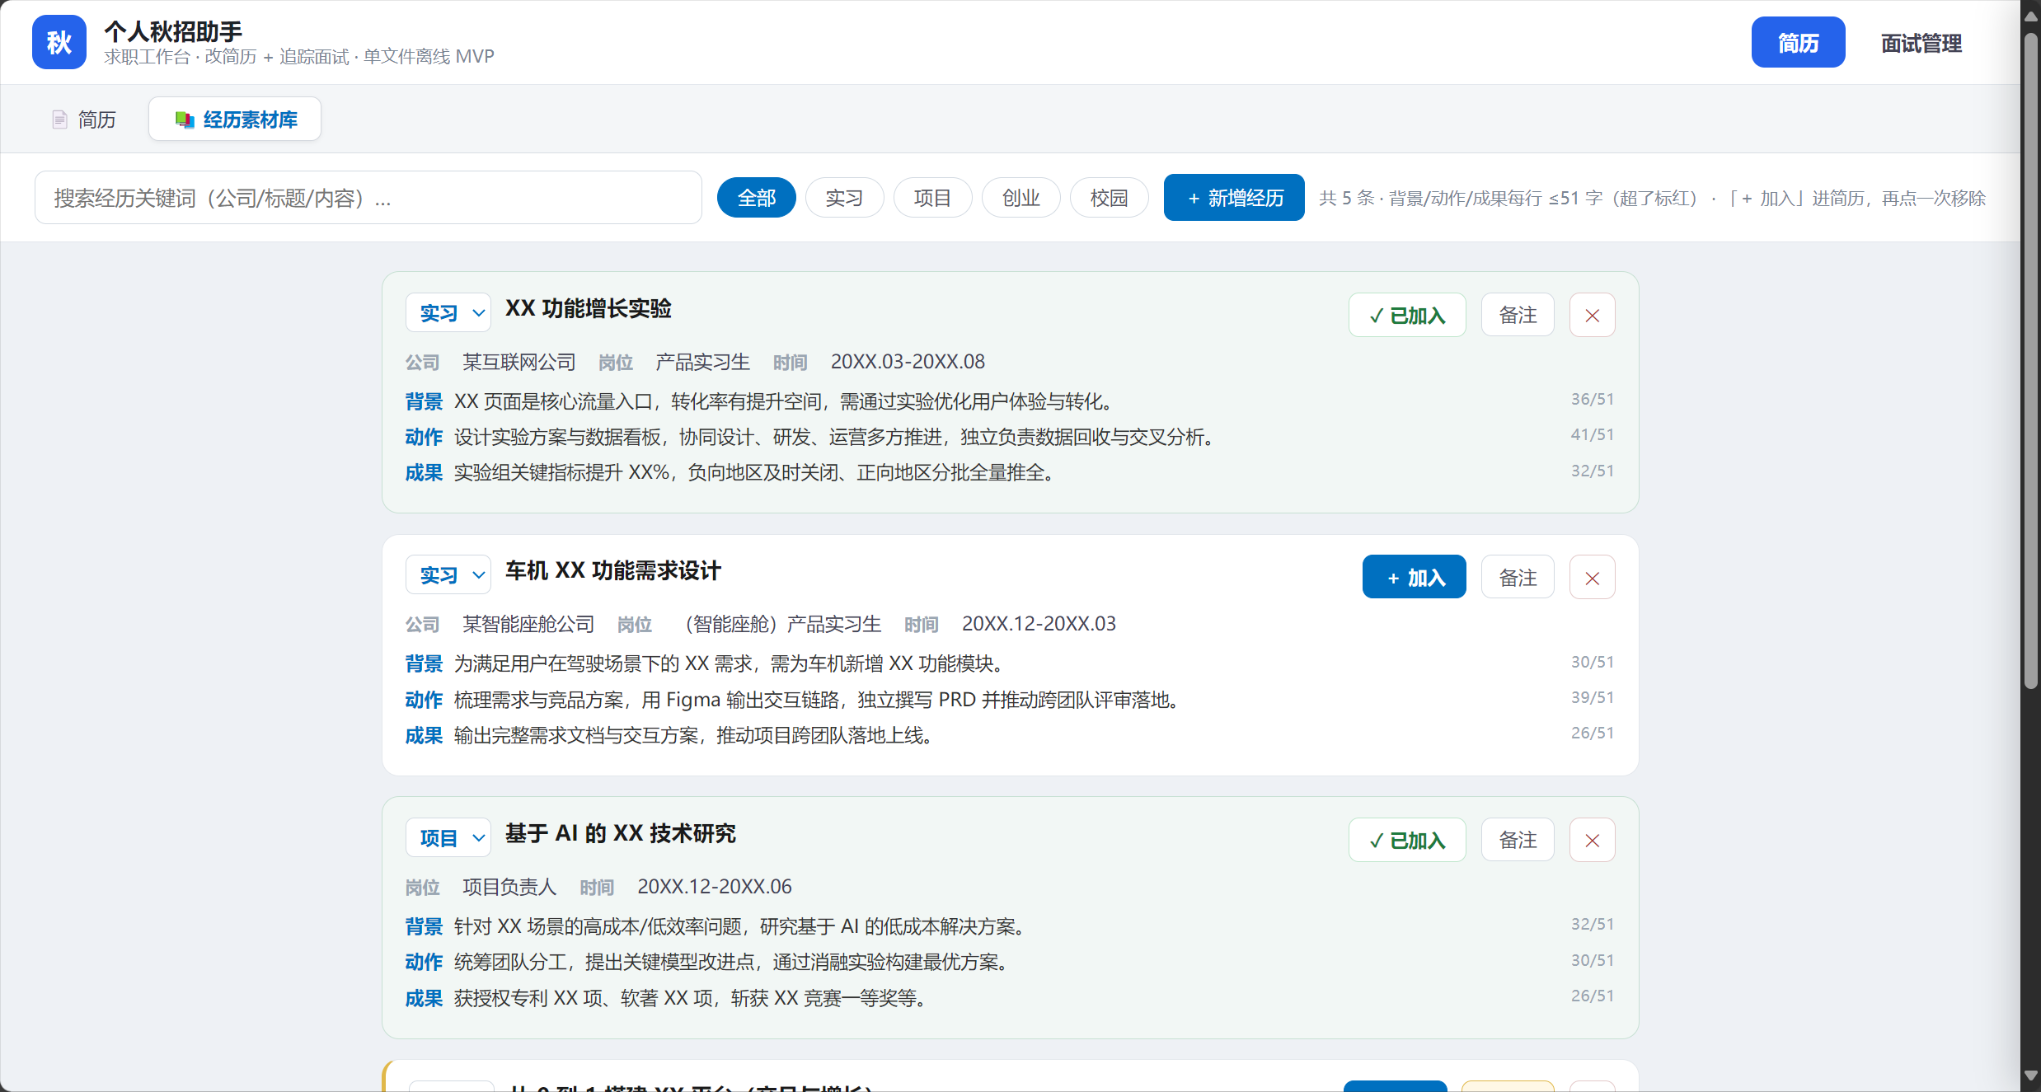The height and width of the screenshot is (1092, 2041).
Task: Open the 简历 main navigation button
Action: 1798,42
